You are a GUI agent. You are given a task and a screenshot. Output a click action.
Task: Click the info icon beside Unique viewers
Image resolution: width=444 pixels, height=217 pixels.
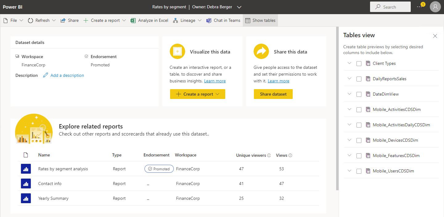coord(269,156)
